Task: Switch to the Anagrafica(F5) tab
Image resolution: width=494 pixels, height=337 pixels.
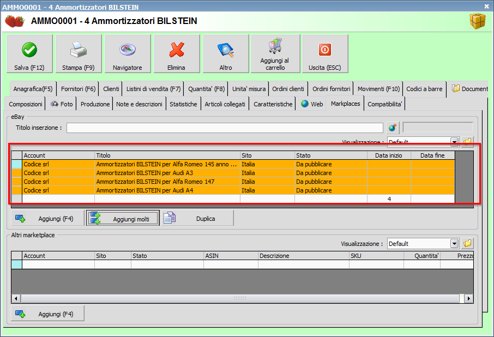Action: [33, 89]
